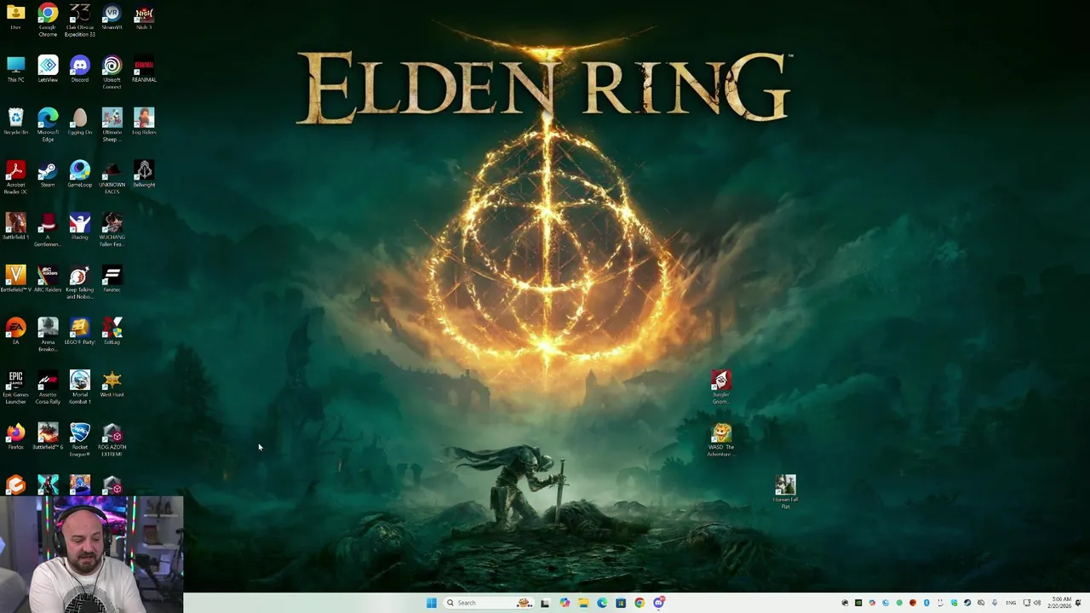Select the Log Riders desktop icon
Viewport: 1090px width, 613px height.
[144, 122]
